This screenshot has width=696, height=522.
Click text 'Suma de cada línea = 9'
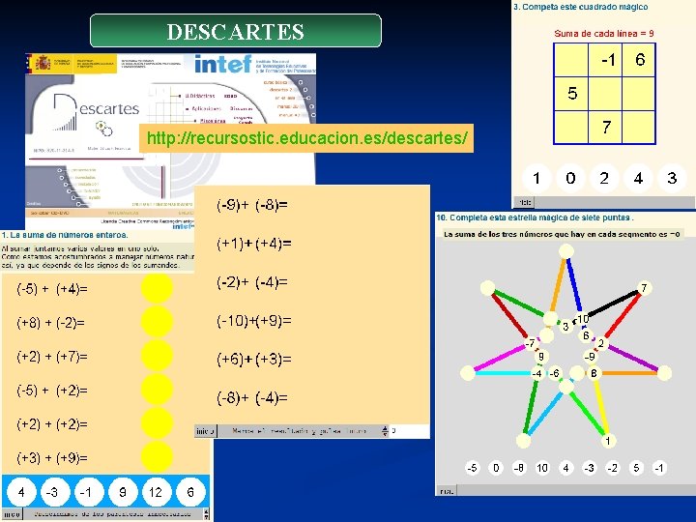click(604, 33)
